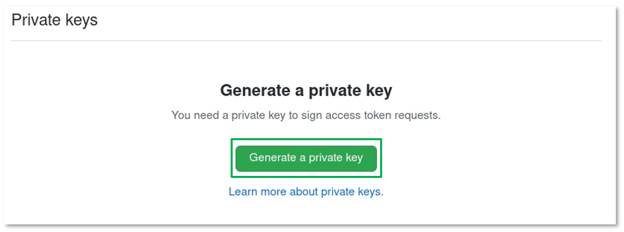The image size is (624, 232).
Task: Click the green Generate a private key button
Action: (306, 158)
